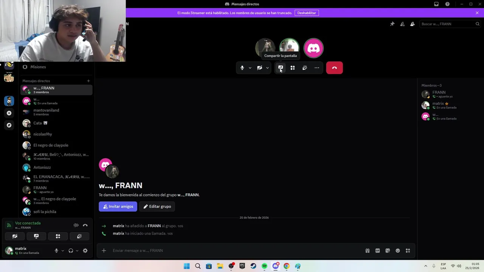The image size is (484, 272).
Task: Click Deshabilitar to disable Streamer mode
Action: [307, 13]
